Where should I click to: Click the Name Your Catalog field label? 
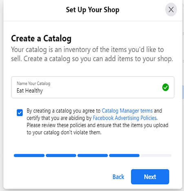click(x=33, y=83)
